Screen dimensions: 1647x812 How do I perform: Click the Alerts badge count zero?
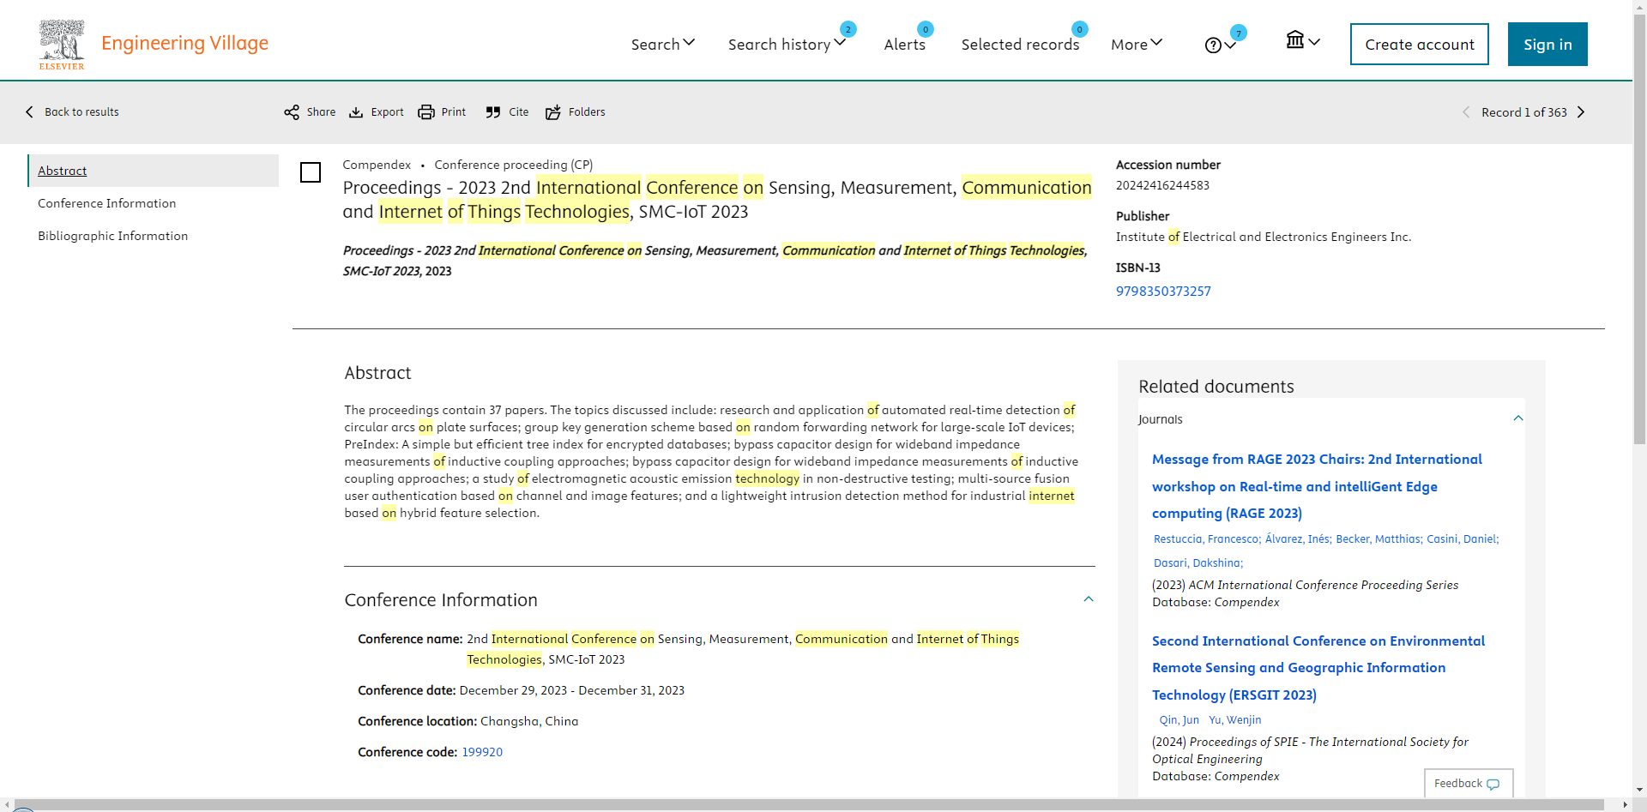925,29
